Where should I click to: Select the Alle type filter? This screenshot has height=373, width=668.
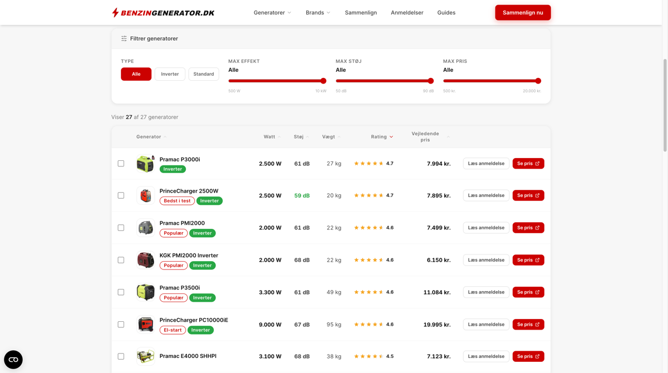coord(136,74)
